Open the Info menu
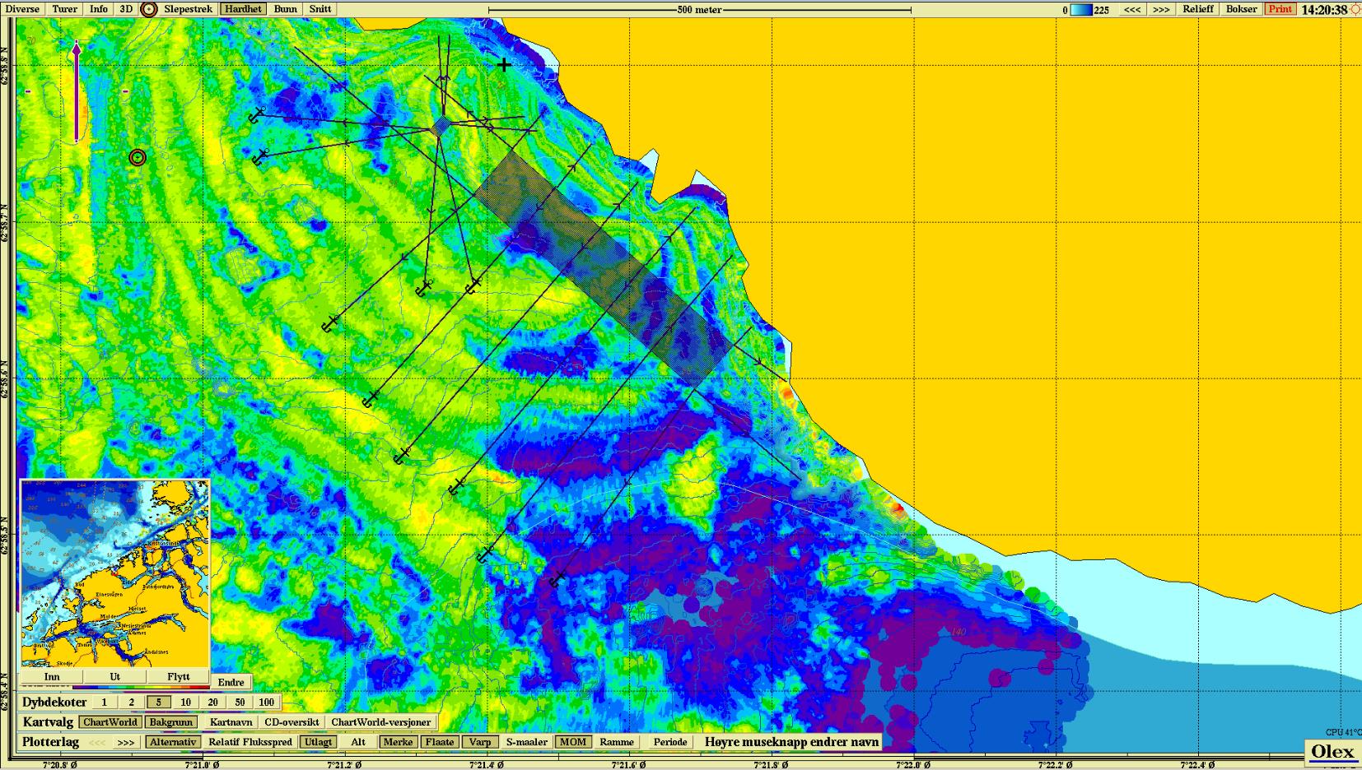The width and height of the screenshot is (1362, 770). (x=98, y=9)
